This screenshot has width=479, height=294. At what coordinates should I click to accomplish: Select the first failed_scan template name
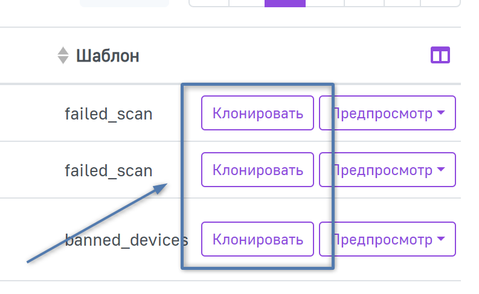click(108, 113)
